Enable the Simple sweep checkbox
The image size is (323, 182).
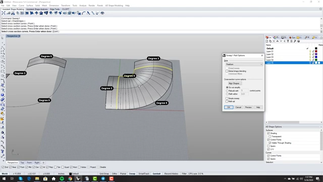227,99
